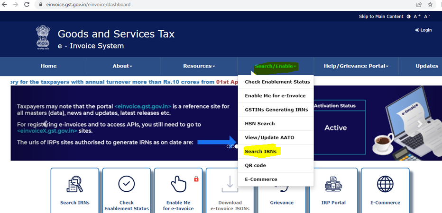Image resolution: width=442 pixels, height=213 pixels.
Task: Expand the About dropdown menu
Action: tap(122, 66)
